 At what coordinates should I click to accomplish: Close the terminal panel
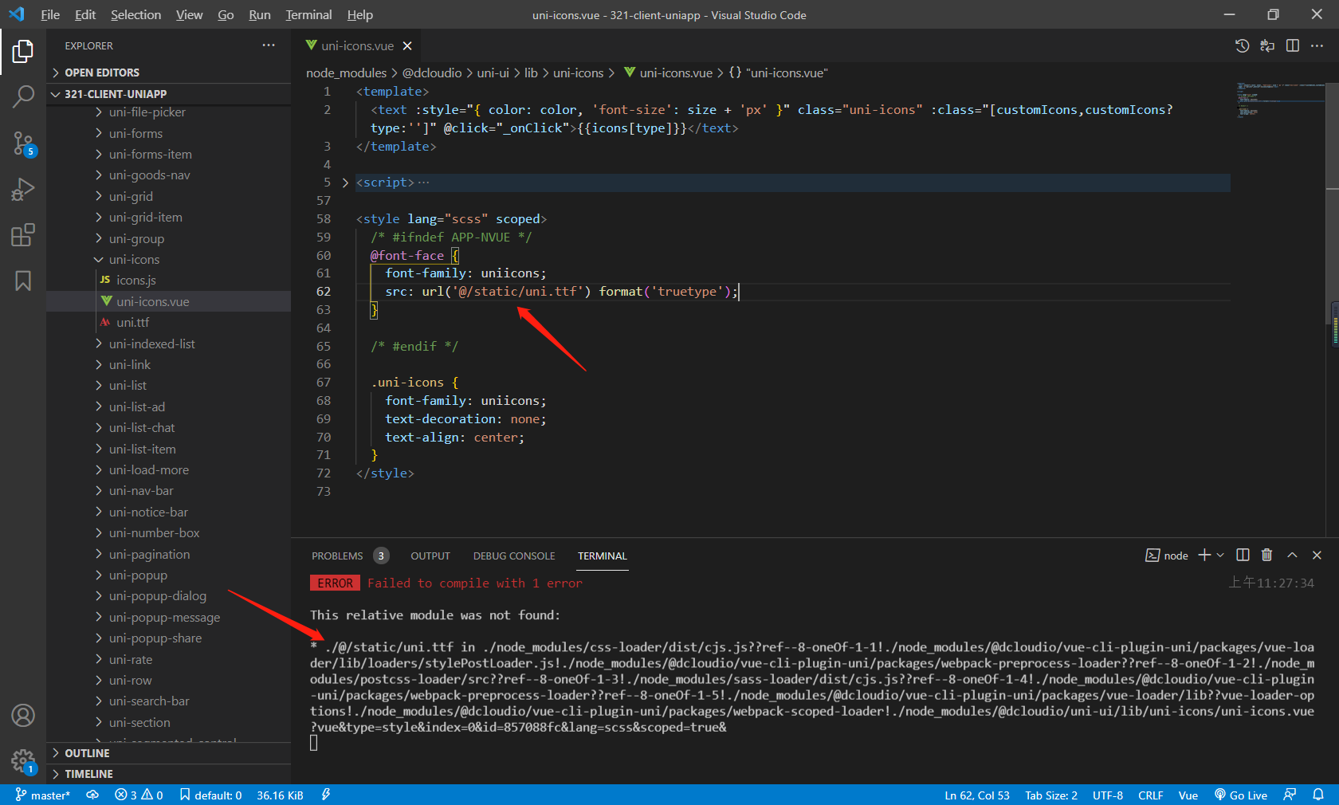tap(1317, 555)
